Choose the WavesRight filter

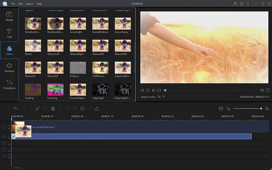(78, 46)
